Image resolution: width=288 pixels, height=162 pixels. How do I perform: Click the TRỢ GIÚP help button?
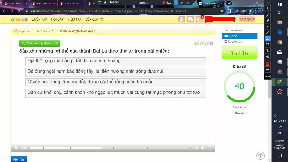tap(247, 19)
